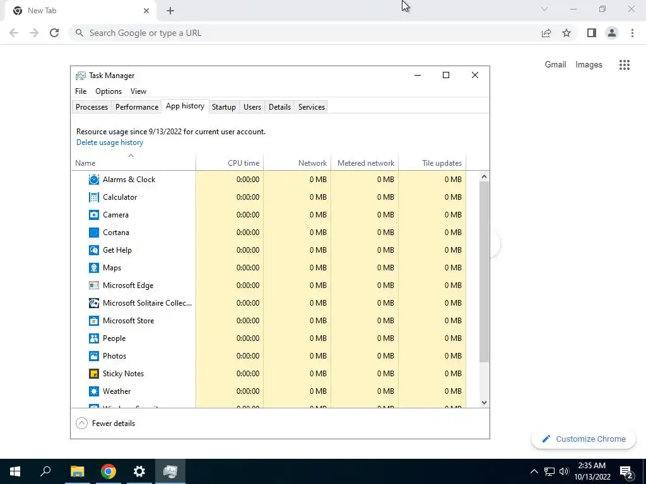The width and height of the screenshot is (646, 484).
Task: Click the Alarms & Clock app icon
Action: [x=94, y=180]
